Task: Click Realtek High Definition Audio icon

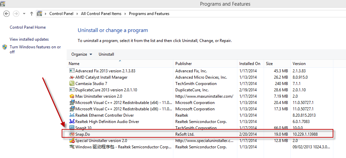Action: [x=72, y=121]
